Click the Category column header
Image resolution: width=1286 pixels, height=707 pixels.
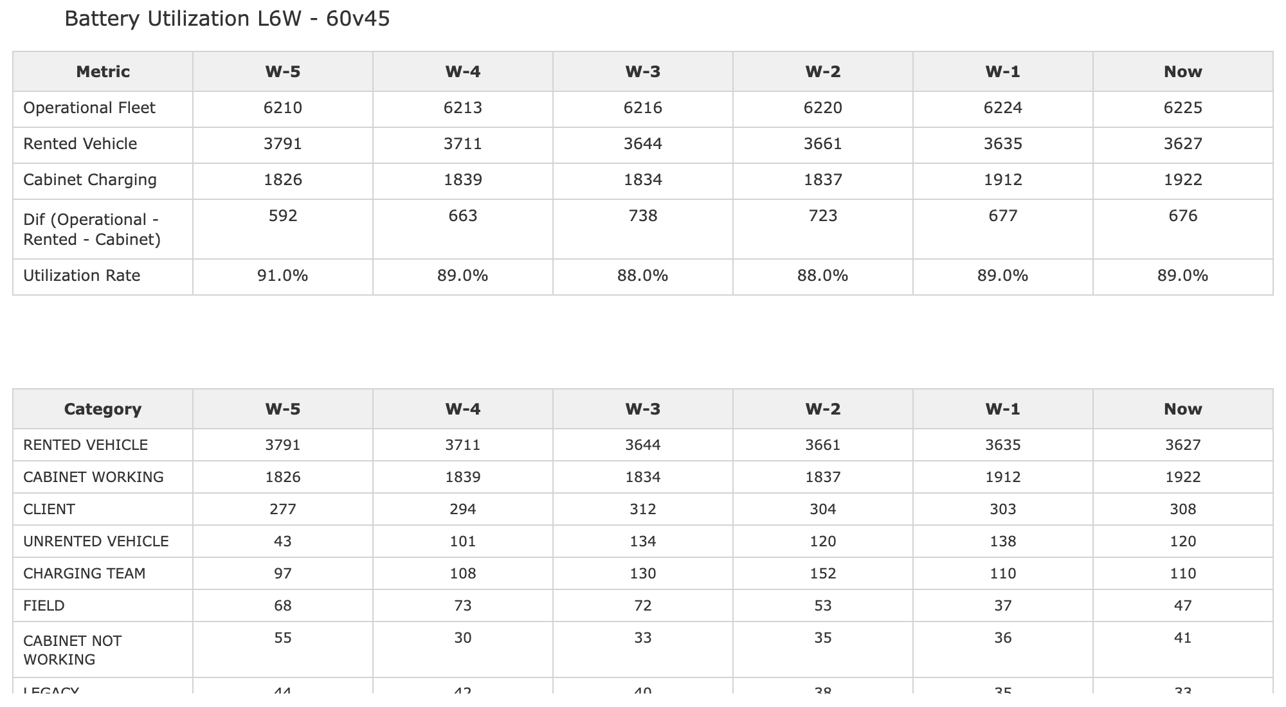pyautogui.click(x=103, y=409)
